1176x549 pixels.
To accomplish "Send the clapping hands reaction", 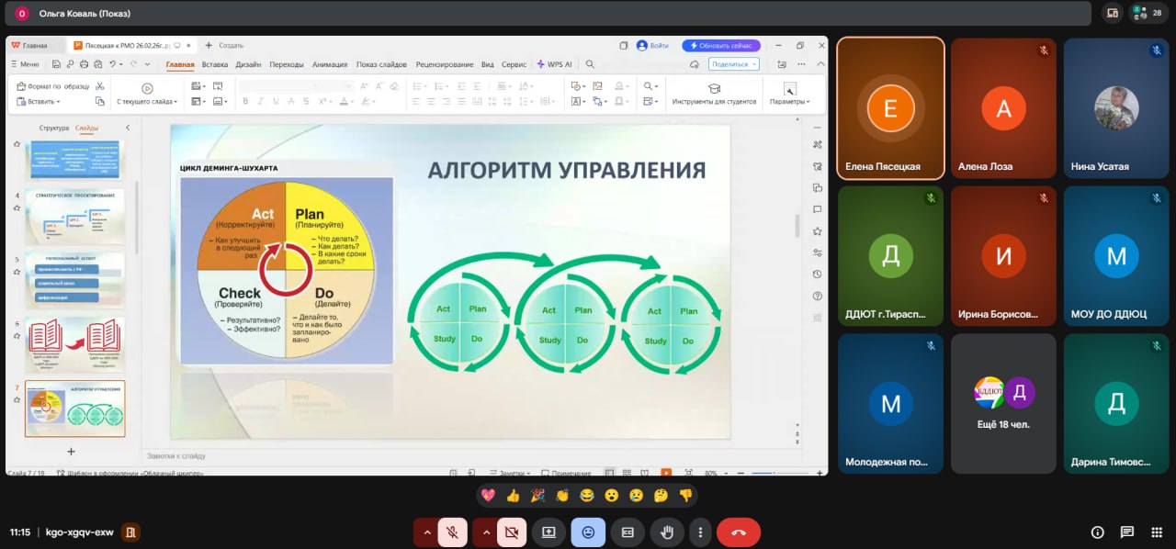I will pos(562,496).
